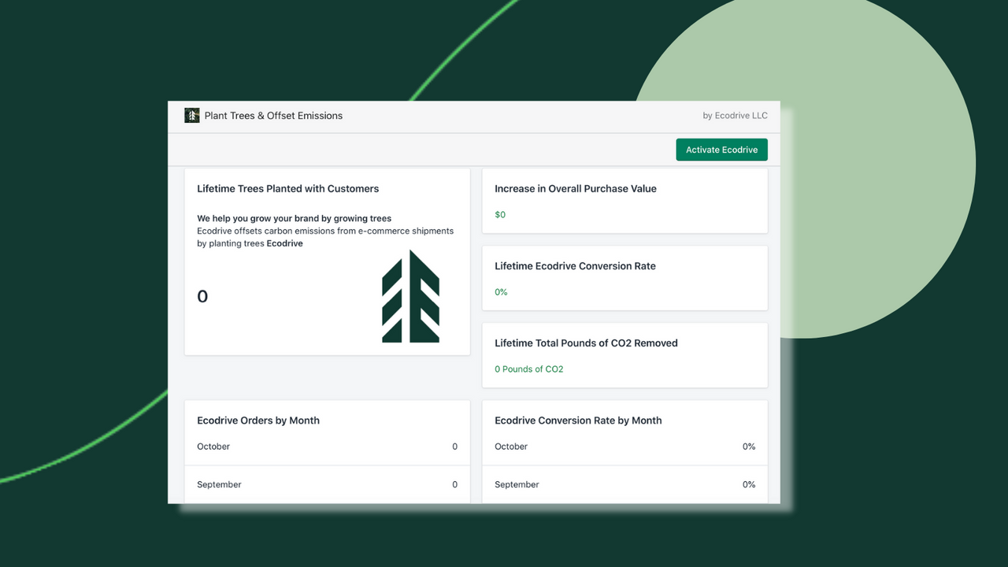Select the pine tree symbol beside the title

[191, 115]
